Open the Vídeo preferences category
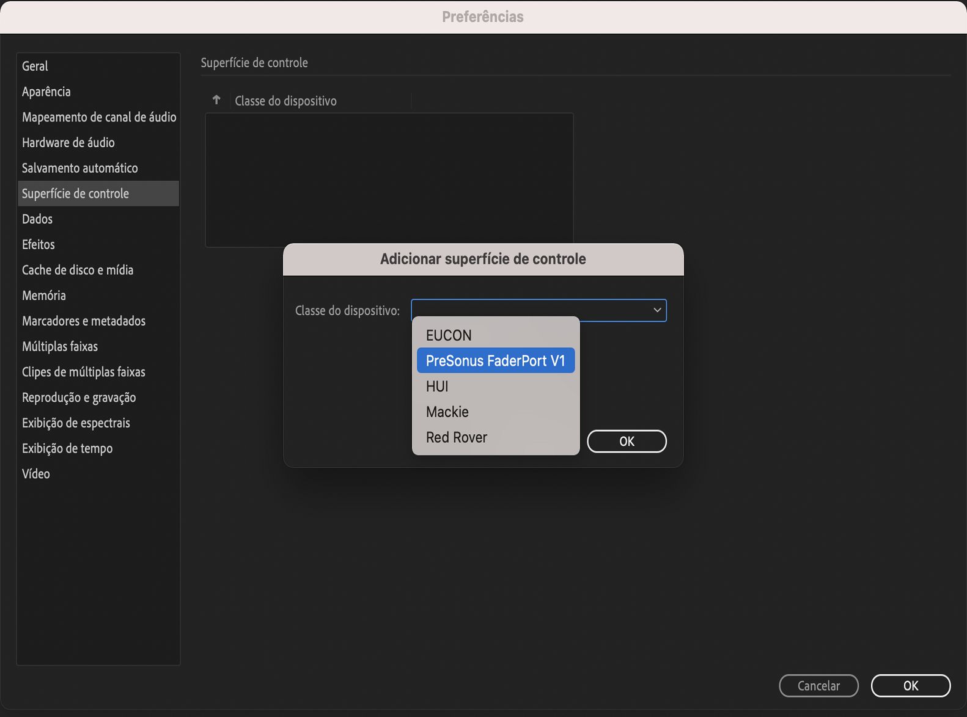This screenshot has height=717, width=967. click(x=98, y=474)
